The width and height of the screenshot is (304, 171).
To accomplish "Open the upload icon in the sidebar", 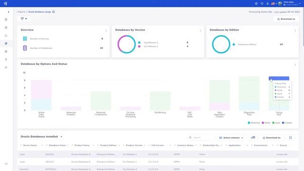I will 6,36.
